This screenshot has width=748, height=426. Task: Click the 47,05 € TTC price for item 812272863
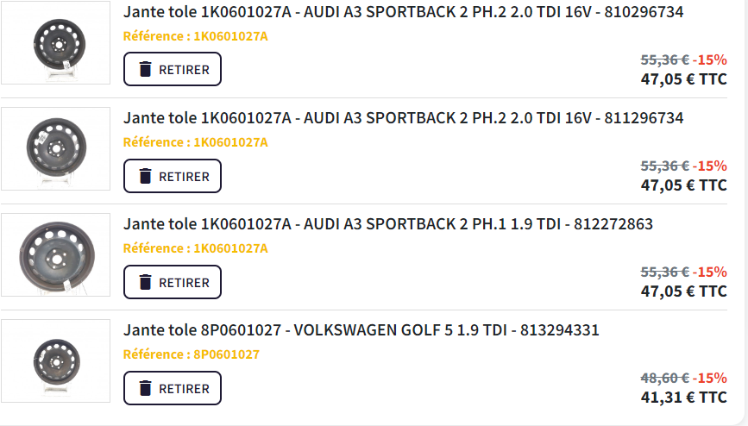pyautogui.click(x=683, y=291)
